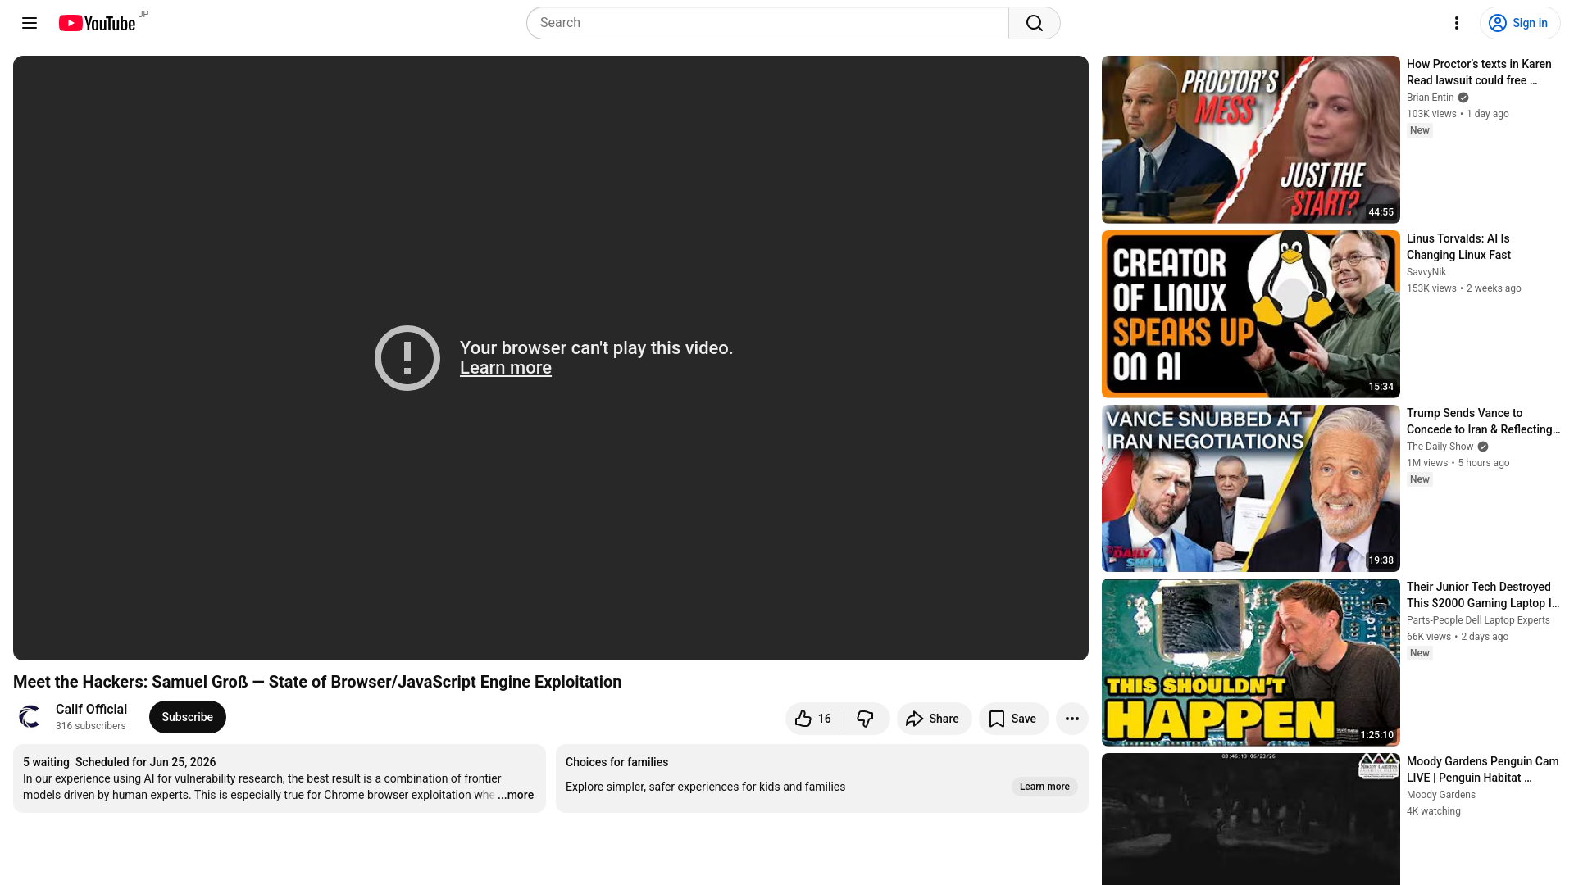Click New badge under Parts-People laptop video
1574x885 pixels.
1420,653
